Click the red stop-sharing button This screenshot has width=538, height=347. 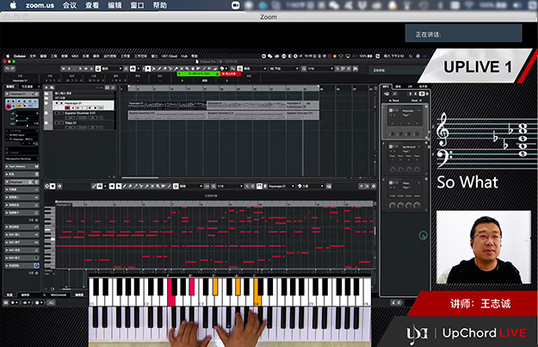coord(228,74)
